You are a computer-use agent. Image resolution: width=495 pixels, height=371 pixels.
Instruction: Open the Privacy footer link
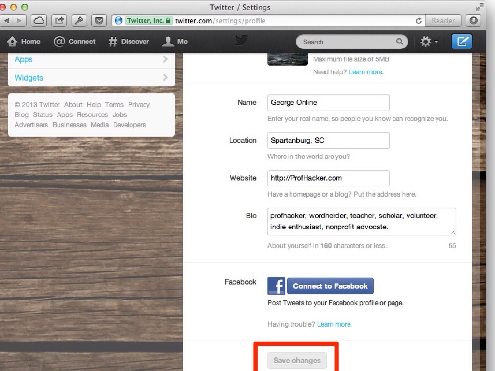coord(139,105)
